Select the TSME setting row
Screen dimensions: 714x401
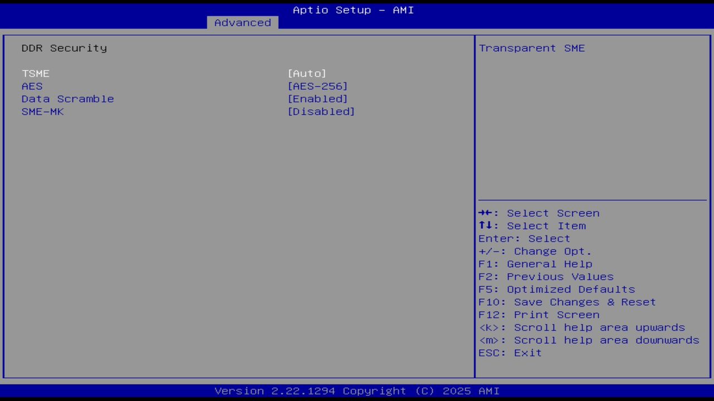pyautogui.click(x=35, y=73)
